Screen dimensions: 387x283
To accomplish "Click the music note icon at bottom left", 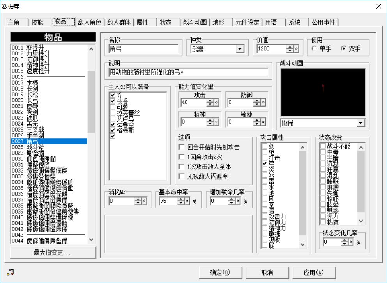I will (x=10, y=272).
